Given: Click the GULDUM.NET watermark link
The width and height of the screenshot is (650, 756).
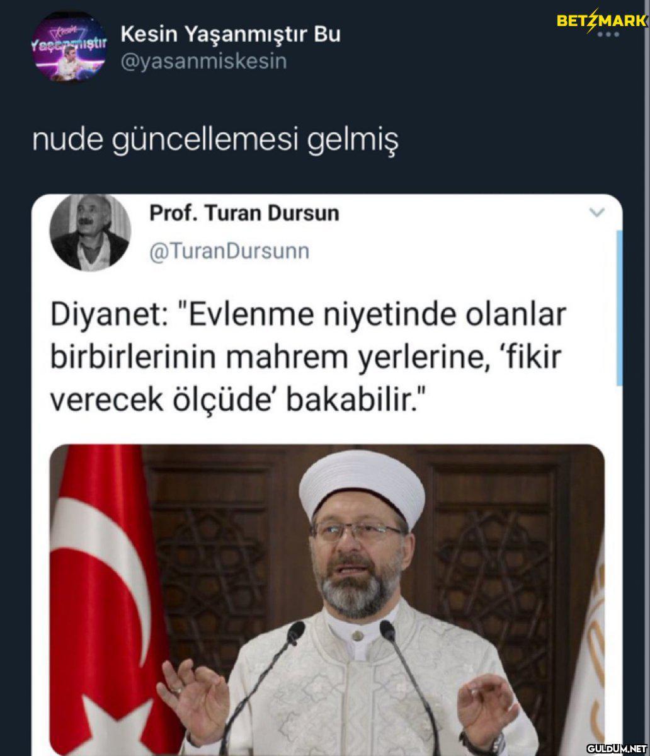Looking at the screenshot, I should tap(617, 748).
